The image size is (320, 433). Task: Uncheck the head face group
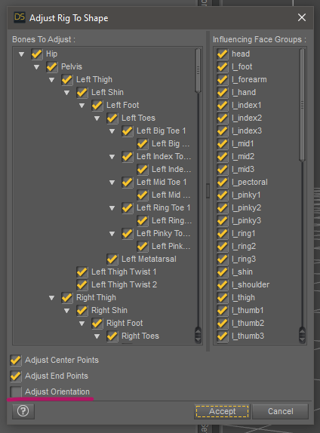[223, 54]
